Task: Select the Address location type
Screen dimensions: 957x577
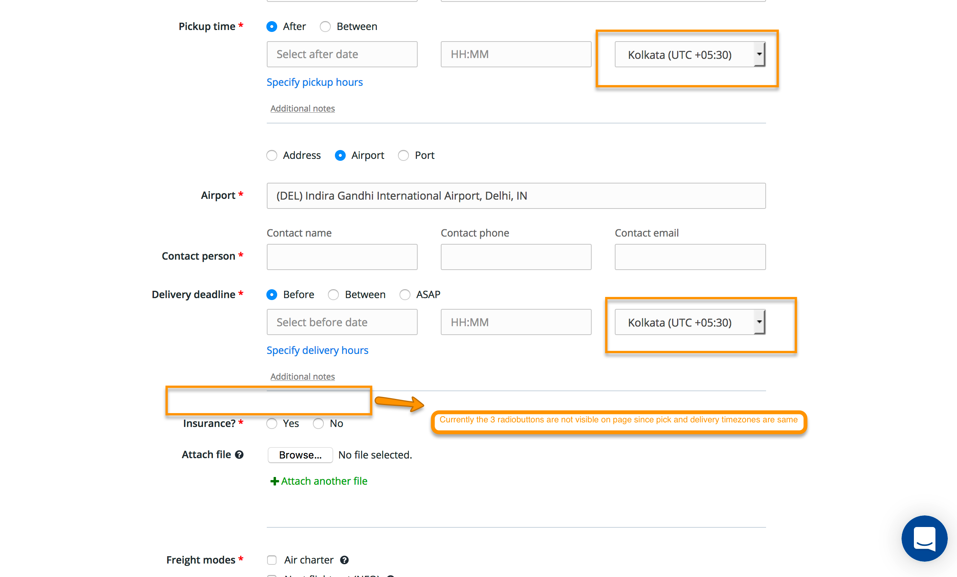Action: click(x=272, y=155)
